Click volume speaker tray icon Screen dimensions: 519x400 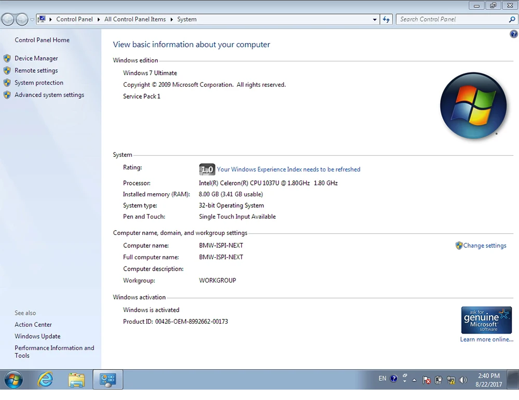pos(463,380)
